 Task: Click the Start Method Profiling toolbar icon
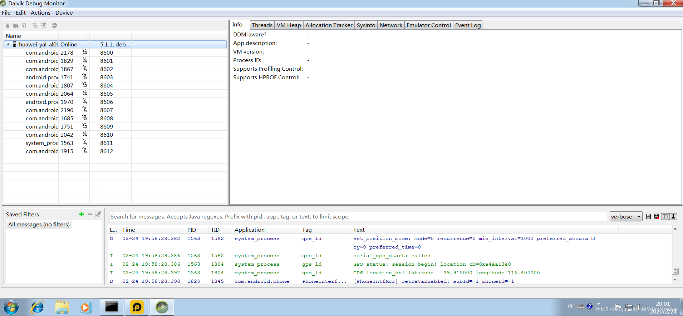[43, 25]
